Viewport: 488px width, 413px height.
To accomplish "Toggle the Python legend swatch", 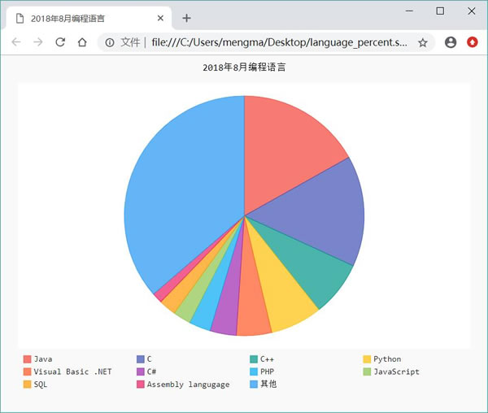I will pyautogui.click(x=367, y=359).
